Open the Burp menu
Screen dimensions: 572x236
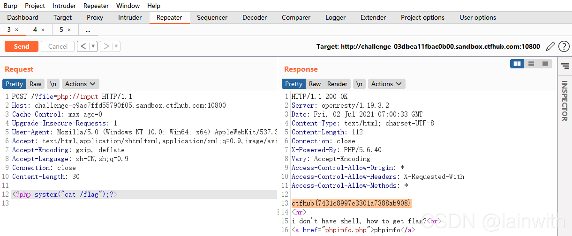click(10, 6)
